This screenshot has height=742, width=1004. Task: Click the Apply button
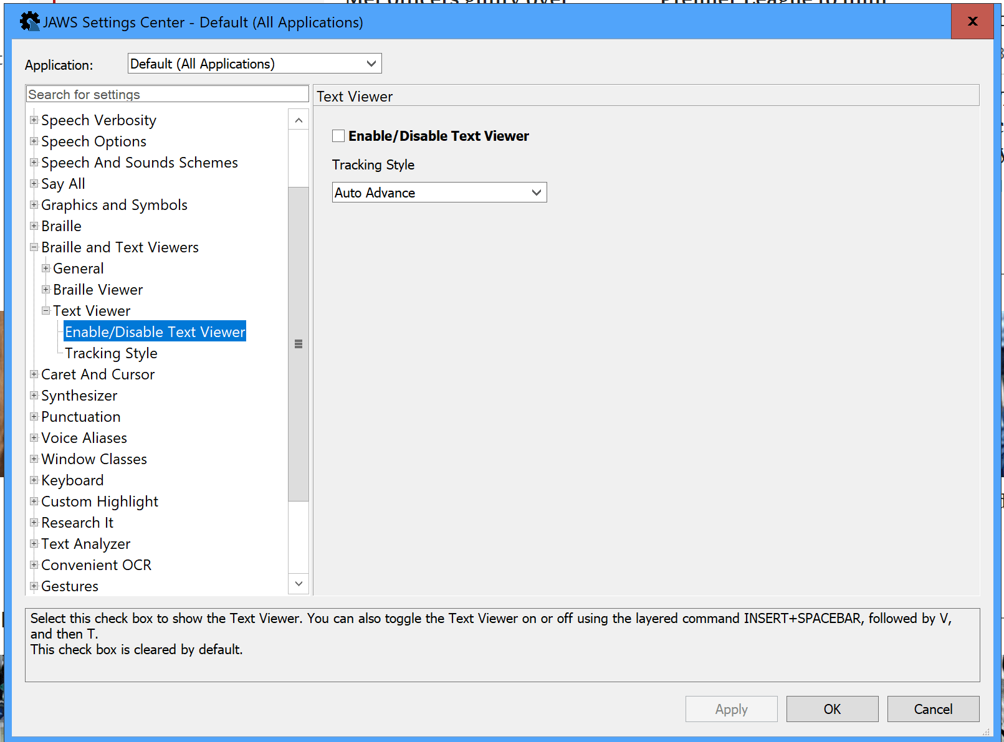coord(731,708)
